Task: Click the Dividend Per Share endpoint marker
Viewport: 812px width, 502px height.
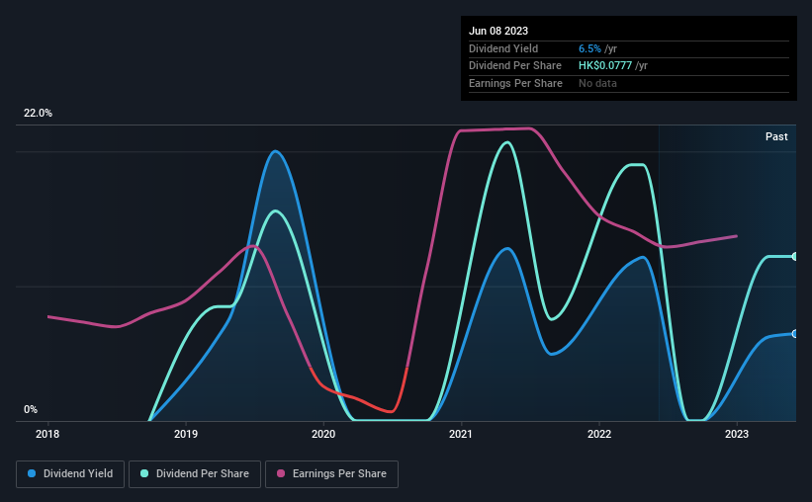Action: click(x=795, y=257)
